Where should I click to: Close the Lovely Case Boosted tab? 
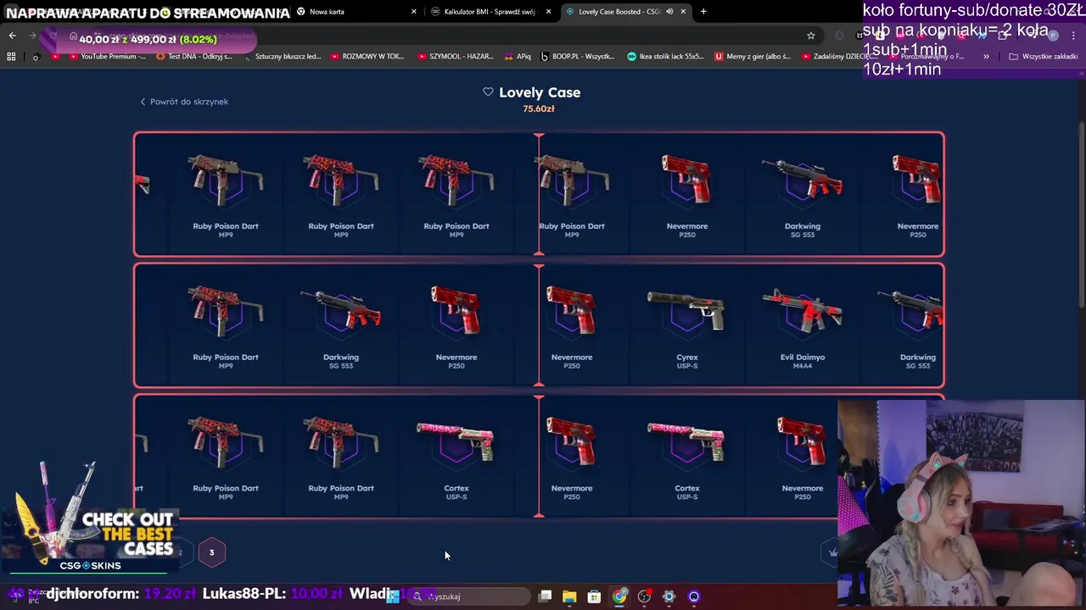(683, 12)
